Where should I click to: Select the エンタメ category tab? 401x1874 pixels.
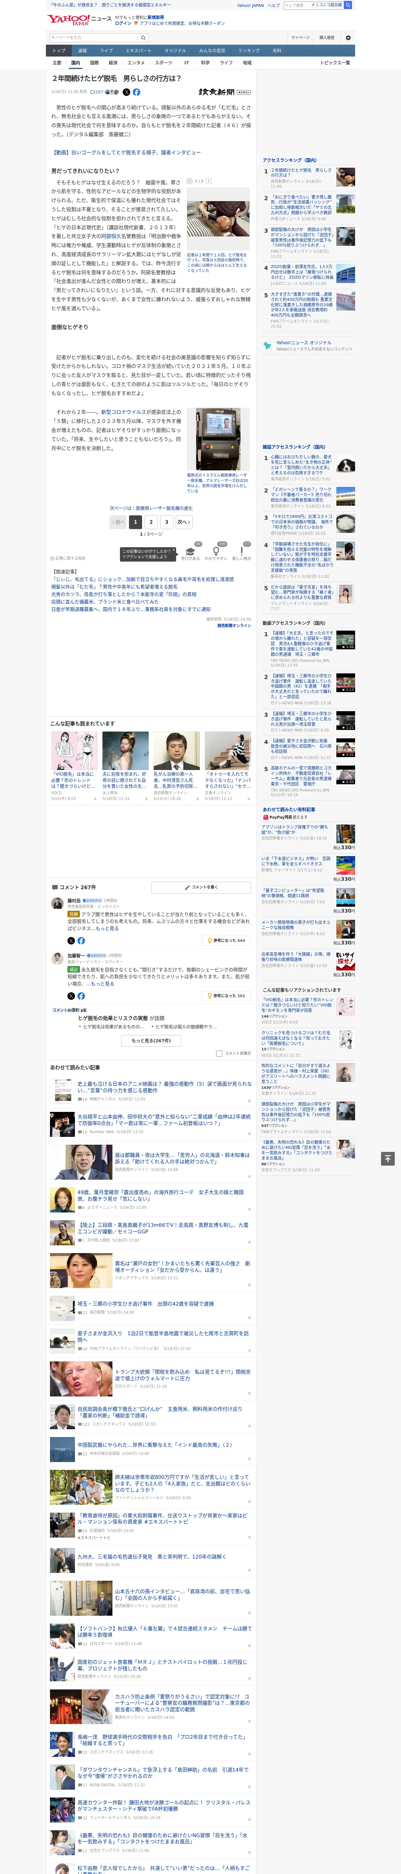(136, 62)
